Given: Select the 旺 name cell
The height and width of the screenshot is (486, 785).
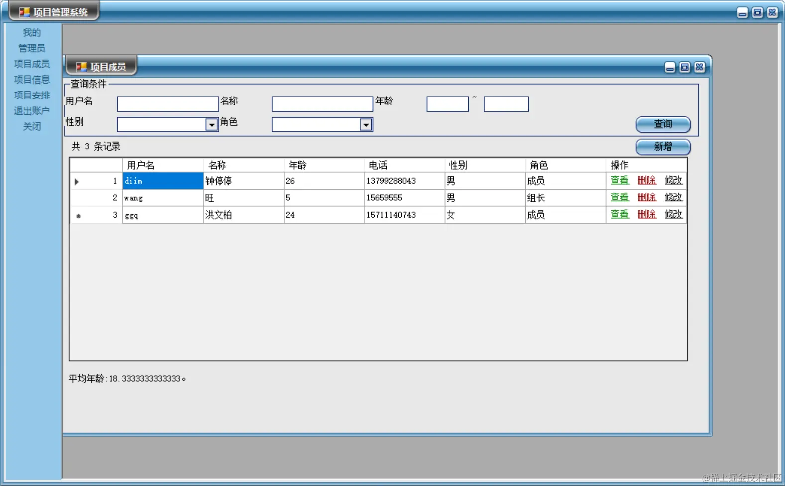Looking at the screenshot, I should click(244, 198).
